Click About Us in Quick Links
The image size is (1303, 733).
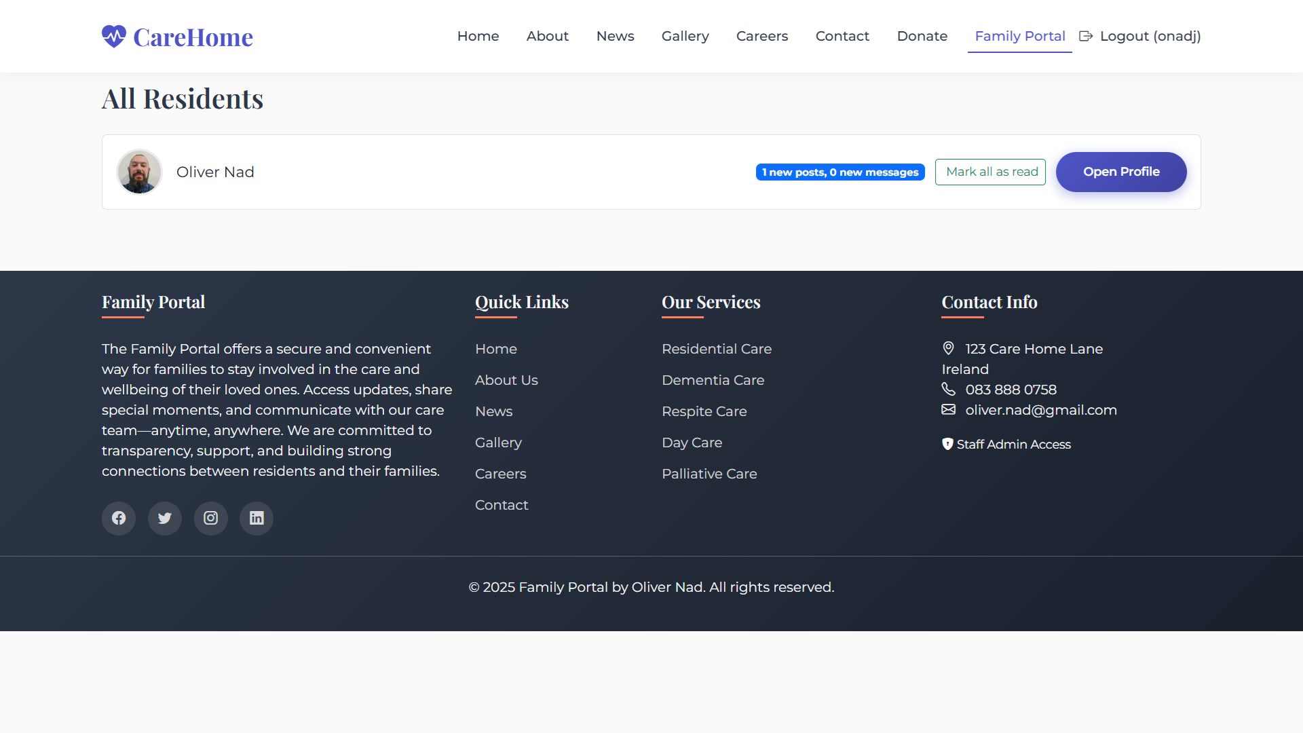tap(506, 380)
